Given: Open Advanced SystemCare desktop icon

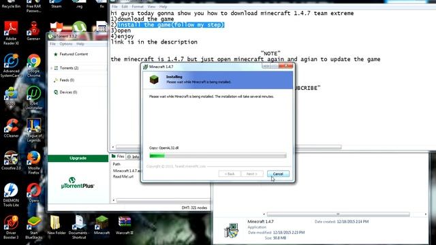Looking at the screenshot, I should pos(11,65).
